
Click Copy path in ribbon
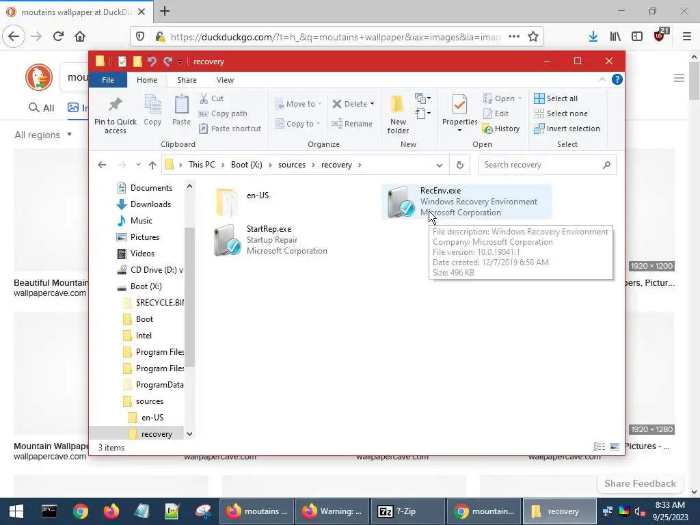tap(223, 113)
